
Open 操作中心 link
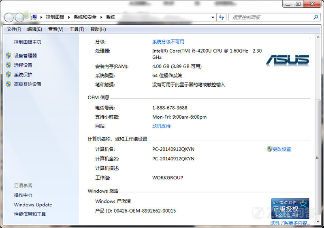point(23,195)
